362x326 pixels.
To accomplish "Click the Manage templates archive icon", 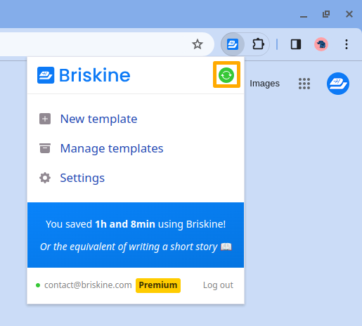I will point(45,148).
